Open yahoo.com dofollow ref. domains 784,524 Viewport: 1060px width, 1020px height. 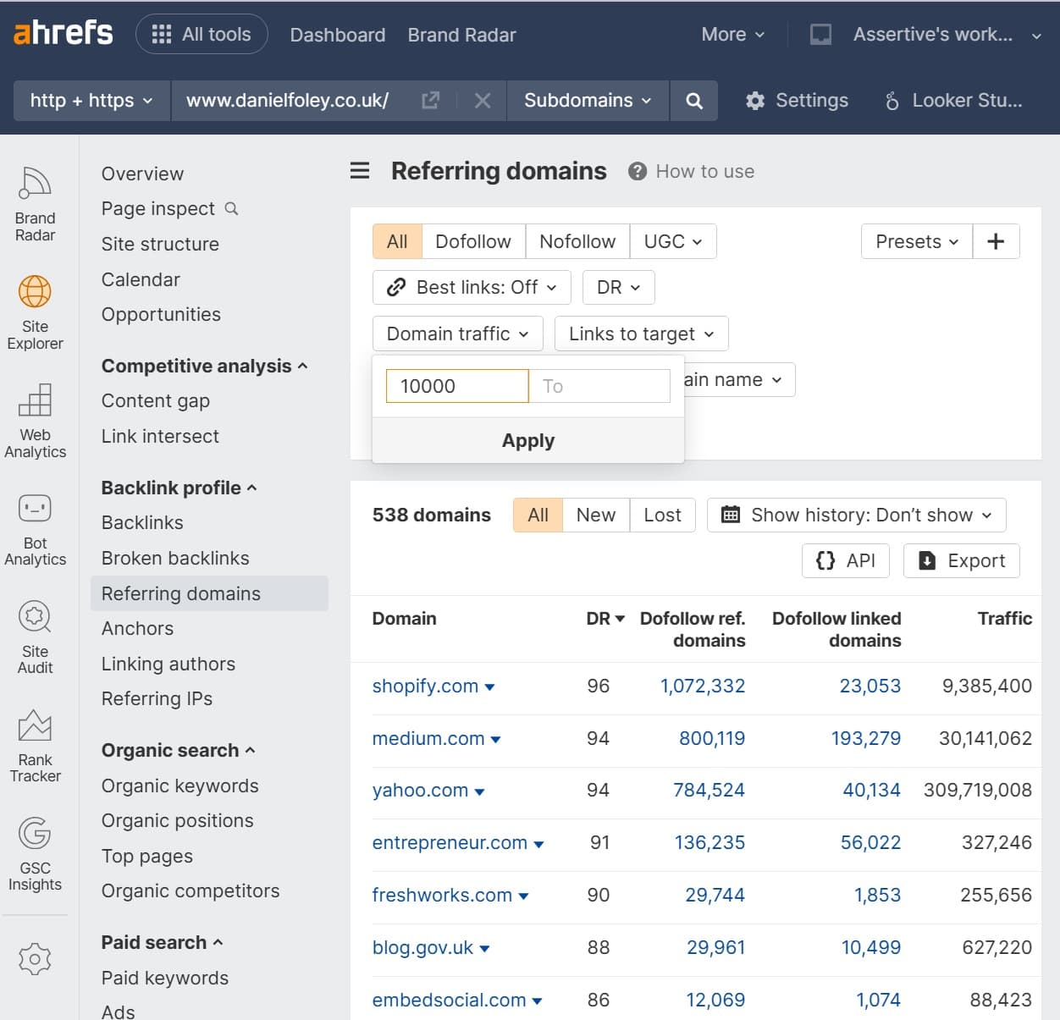709,790
